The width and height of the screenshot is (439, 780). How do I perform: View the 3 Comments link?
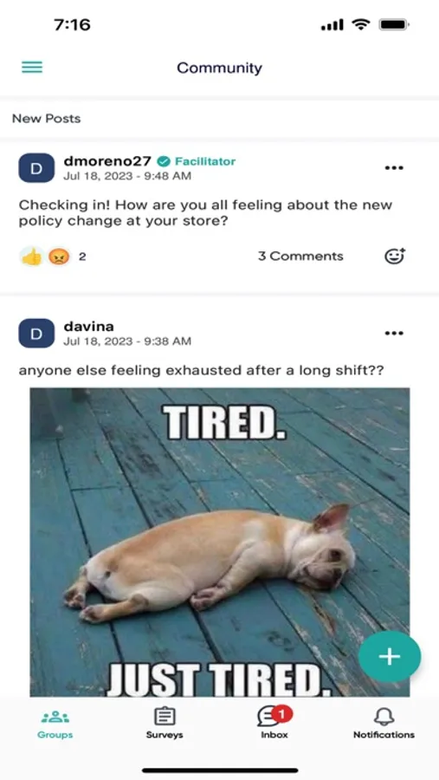[300, 257]
